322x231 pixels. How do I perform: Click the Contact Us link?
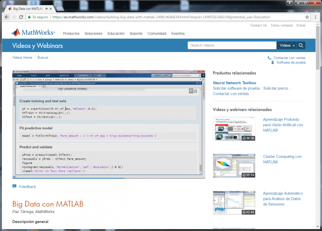(258, 25)
